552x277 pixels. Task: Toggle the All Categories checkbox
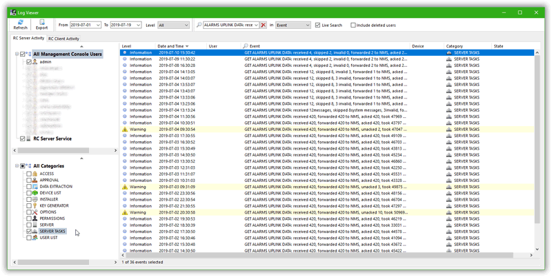point(23,166)
